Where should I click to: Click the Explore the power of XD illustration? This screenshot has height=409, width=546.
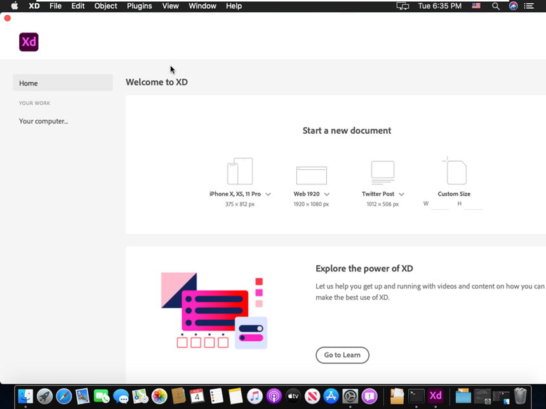point(214,310)
